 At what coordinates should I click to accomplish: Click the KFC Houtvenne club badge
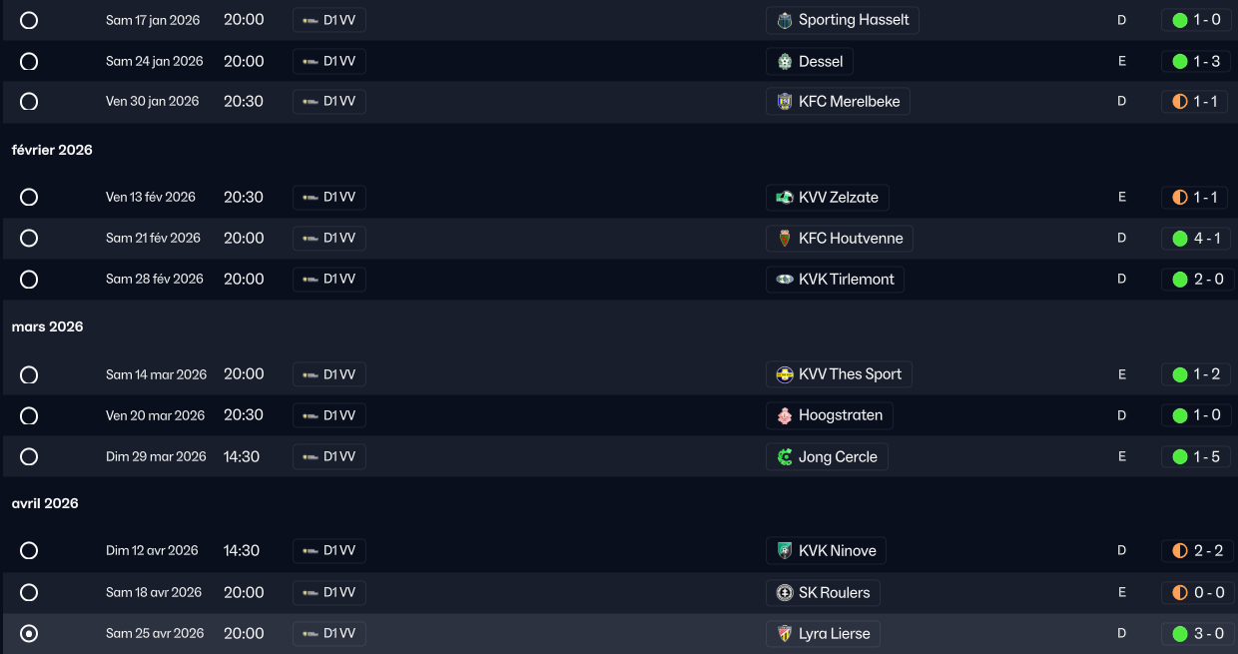point(785,239)
